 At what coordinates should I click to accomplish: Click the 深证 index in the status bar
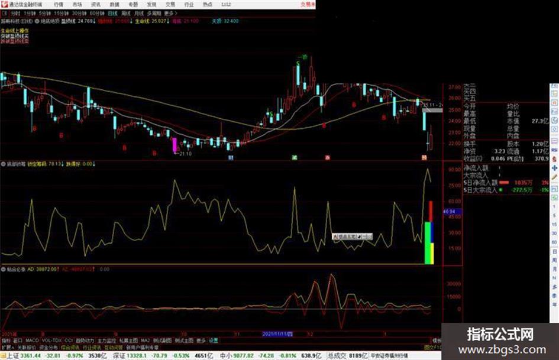click(119, 356)
